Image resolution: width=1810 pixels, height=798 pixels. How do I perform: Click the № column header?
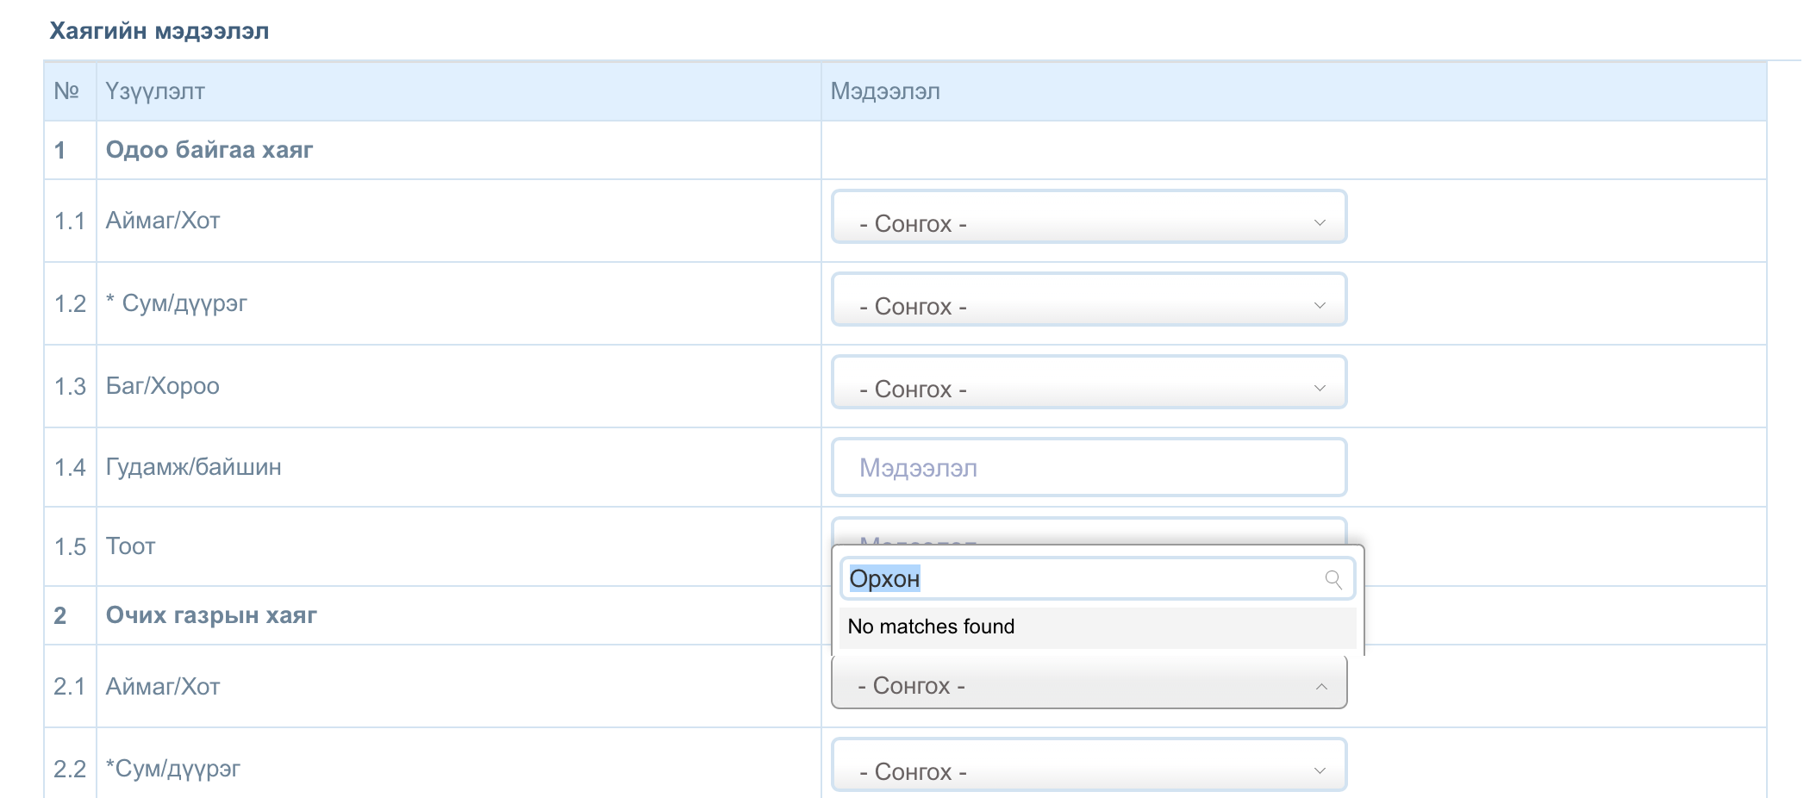[66, 91]
